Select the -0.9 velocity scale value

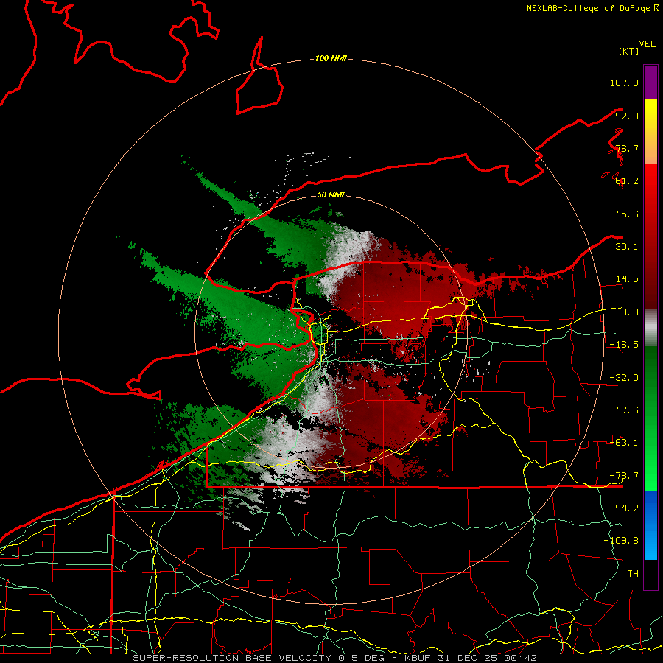point(627,312)
